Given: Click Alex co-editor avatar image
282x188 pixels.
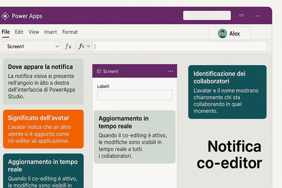Looking at the screenshot, I should pos(222,34).
